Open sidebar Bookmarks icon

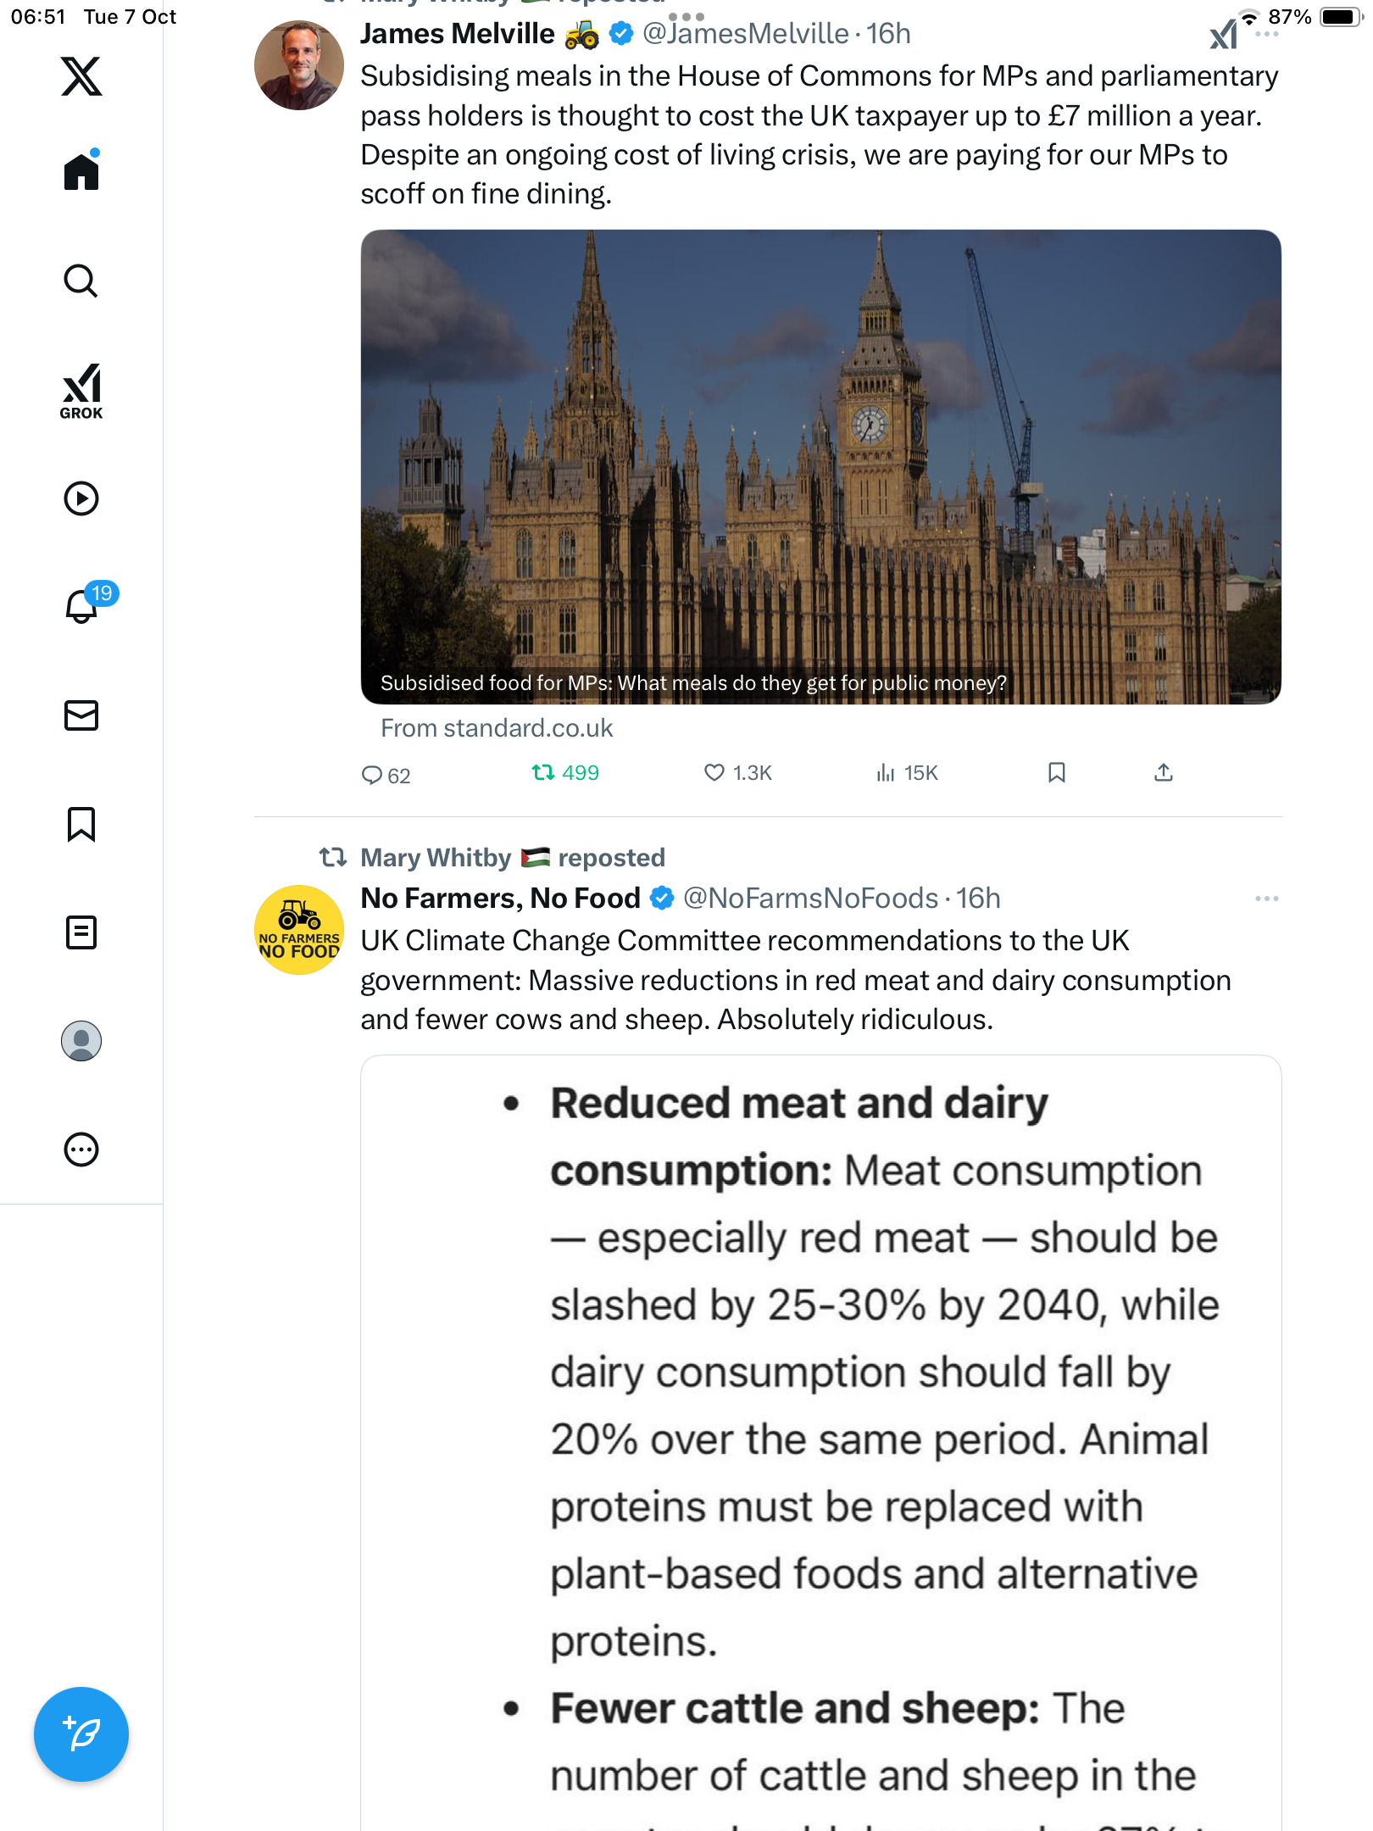(x=81, y=824)
